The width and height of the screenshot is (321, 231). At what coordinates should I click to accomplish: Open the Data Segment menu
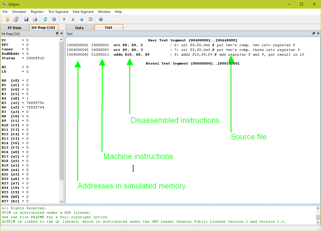coord(83,12)
